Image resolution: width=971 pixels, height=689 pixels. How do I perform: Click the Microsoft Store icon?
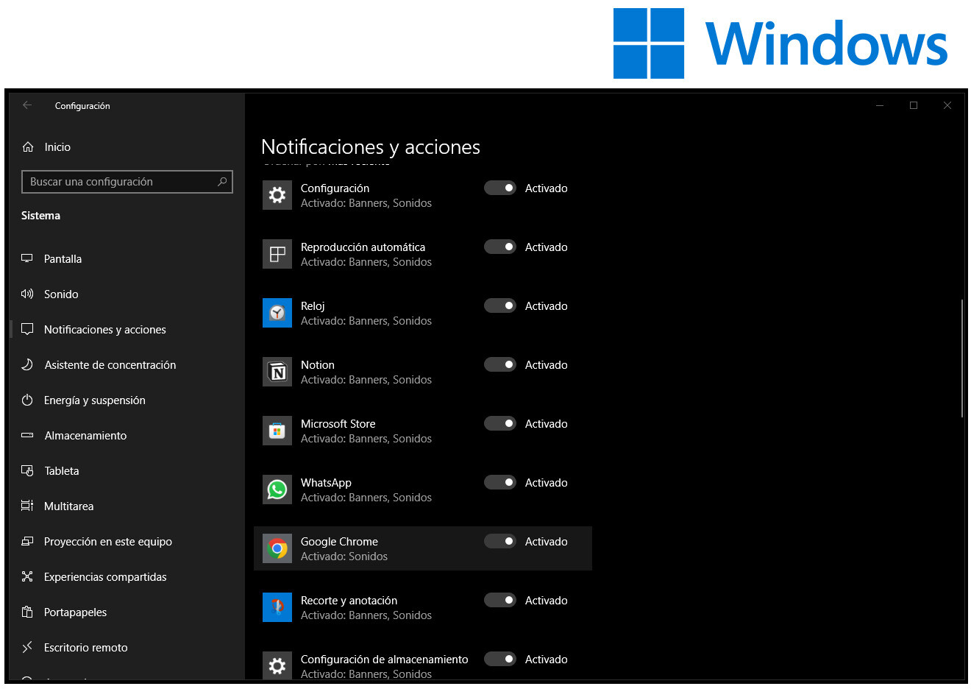pos(277,431)
